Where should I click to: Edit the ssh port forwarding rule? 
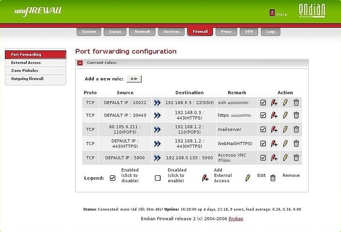coord(285,103)
